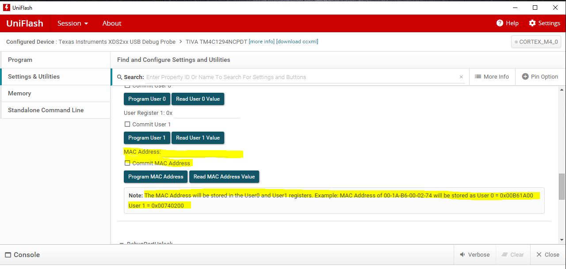The width and height of the screenshot is (566, 269).
Task: Maximize the UniFlash window
Action: 535,8
